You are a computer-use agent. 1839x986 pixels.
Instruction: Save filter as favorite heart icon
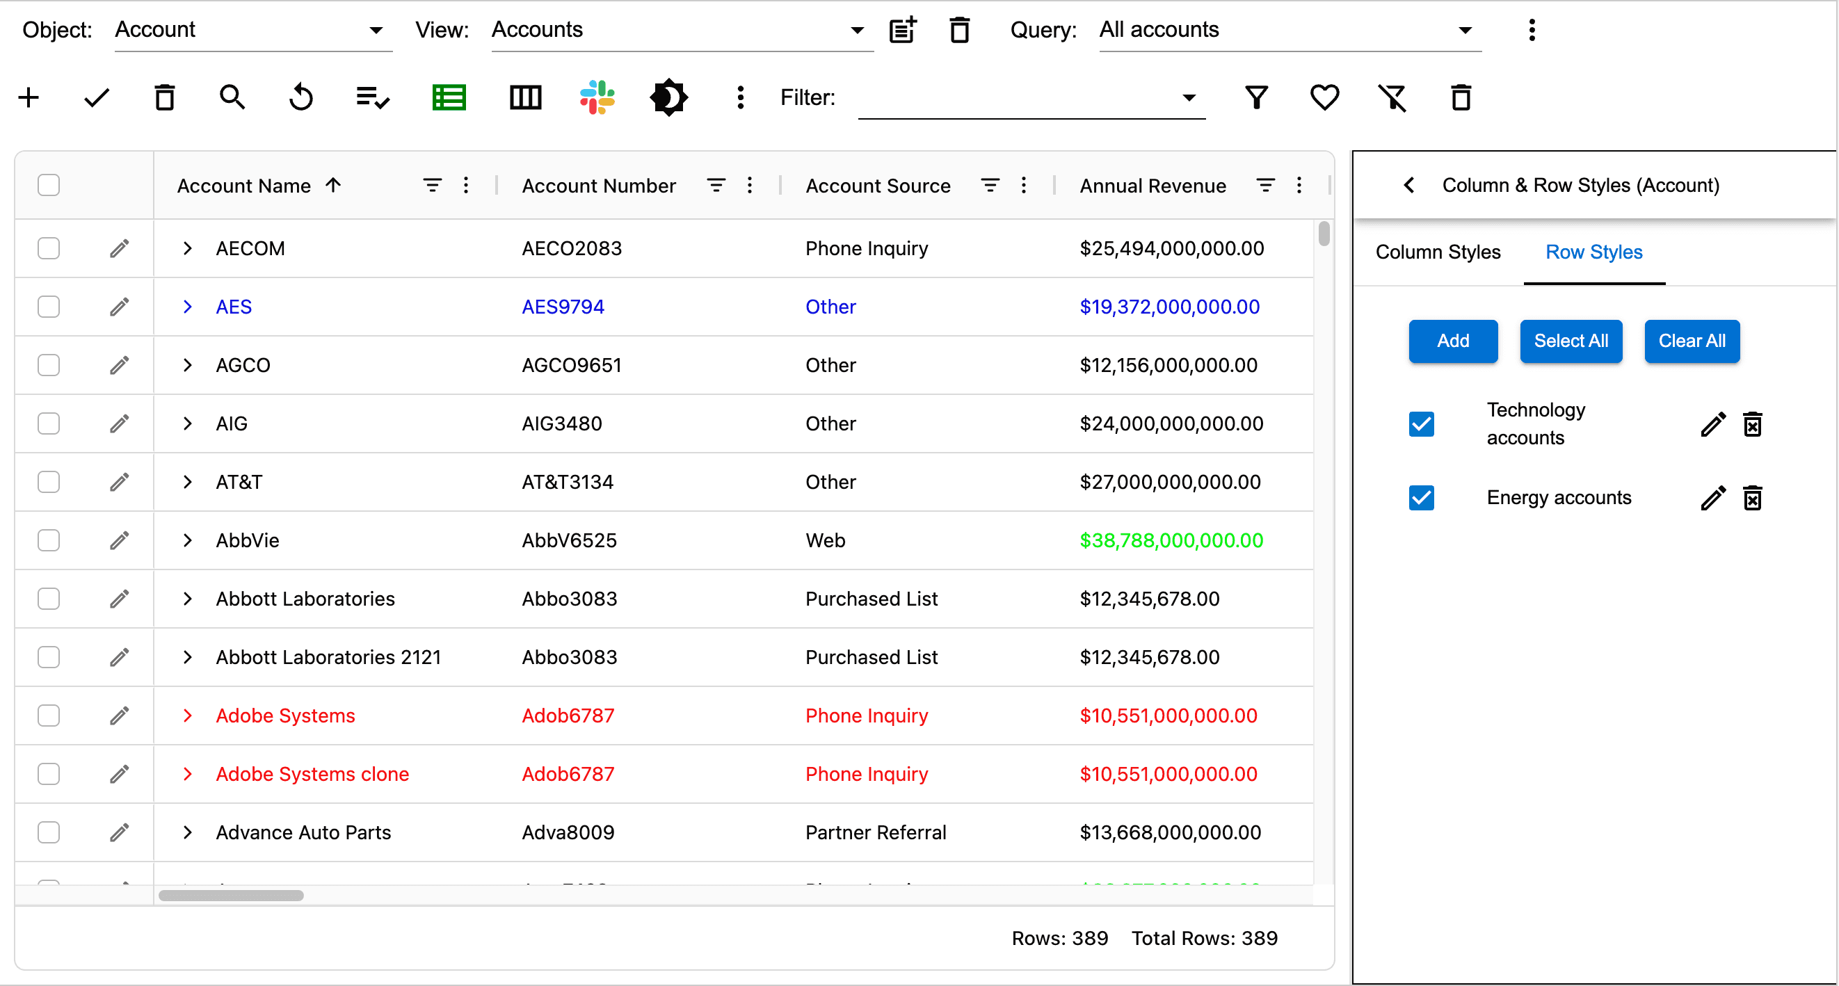(1324, 97)
